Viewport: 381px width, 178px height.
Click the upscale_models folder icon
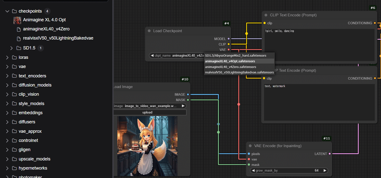click(14, 159)
